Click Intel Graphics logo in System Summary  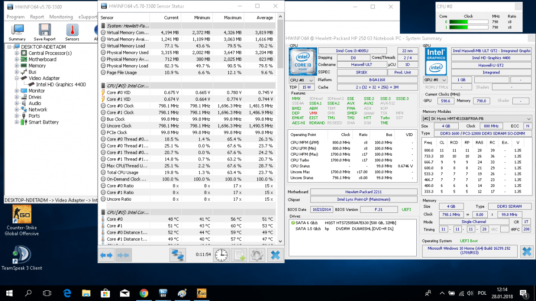[x=435, y=62]
